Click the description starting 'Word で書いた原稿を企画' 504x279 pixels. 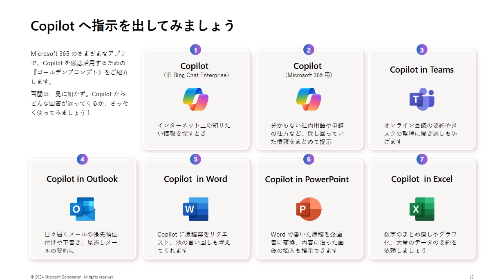pyautogui.click(x=307, y=242)
